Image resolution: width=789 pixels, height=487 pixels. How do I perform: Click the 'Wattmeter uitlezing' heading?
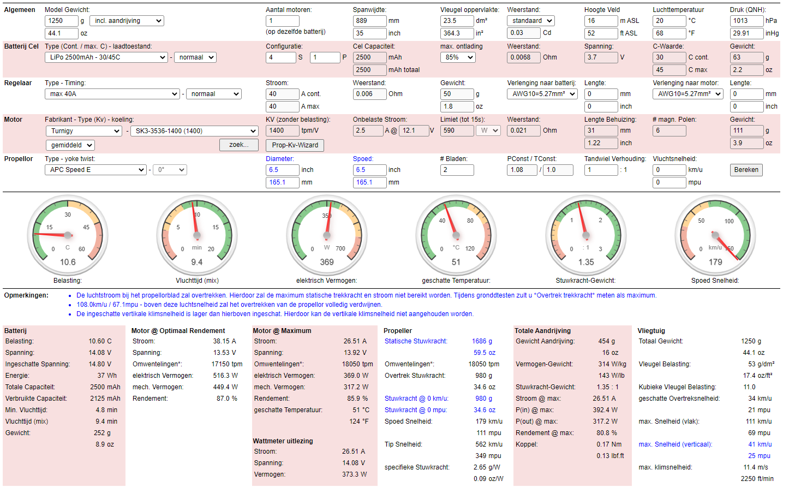[x=283, y=441]
